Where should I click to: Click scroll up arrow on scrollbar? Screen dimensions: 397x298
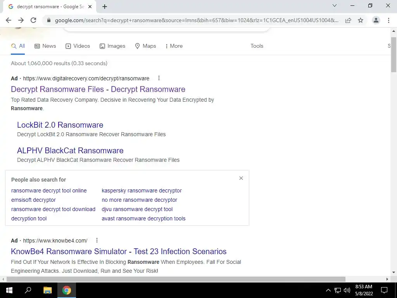[394, 31]
